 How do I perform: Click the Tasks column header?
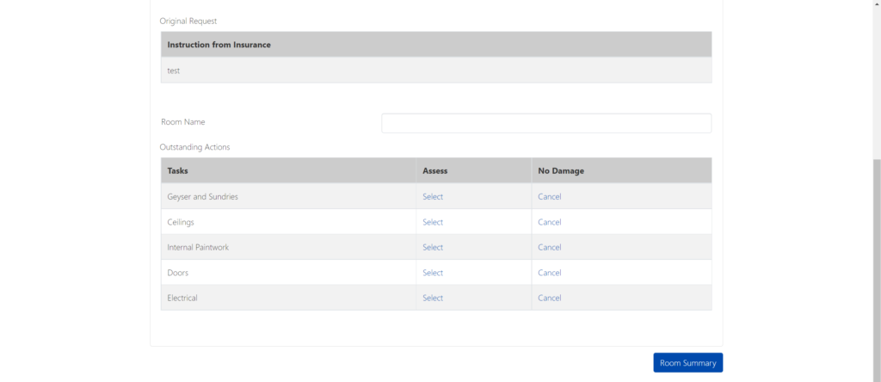(177, 170)
